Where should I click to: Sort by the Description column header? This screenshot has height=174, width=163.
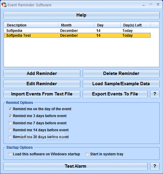[x=31, y=25]
